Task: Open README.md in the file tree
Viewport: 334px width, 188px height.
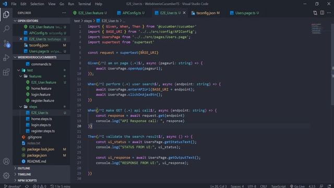Action: pyautogui.click(x=37, y=161)
